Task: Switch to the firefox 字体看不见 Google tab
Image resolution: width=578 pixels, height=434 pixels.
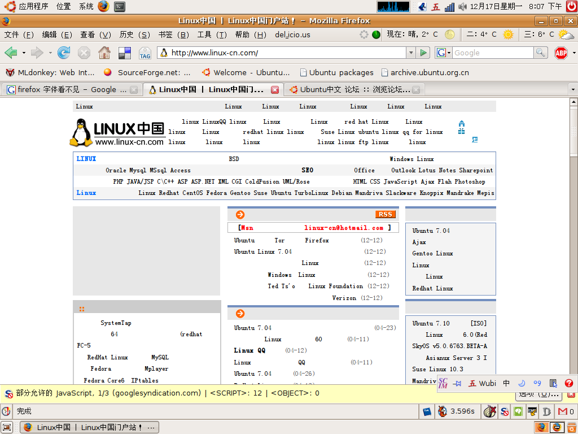Action: tap(72, 89)
